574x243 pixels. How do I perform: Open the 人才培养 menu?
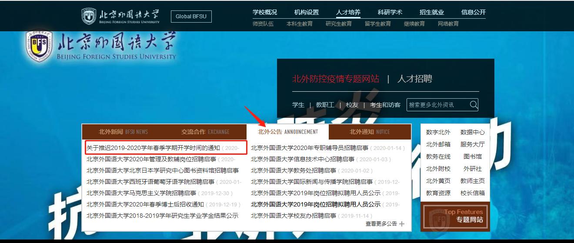pyautogui.click(x=348, y=12)
